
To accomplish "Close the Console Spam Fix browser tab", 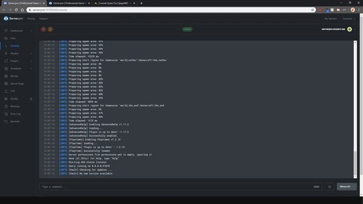I will [x=134, y=3].
